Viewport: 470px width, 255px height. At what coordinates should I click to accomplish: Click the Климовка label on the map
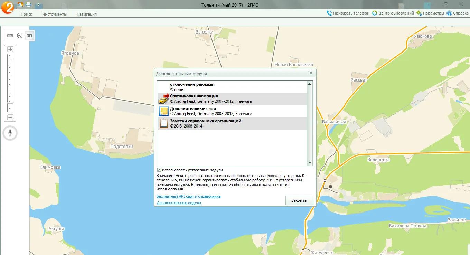click(x=50, y=167)
